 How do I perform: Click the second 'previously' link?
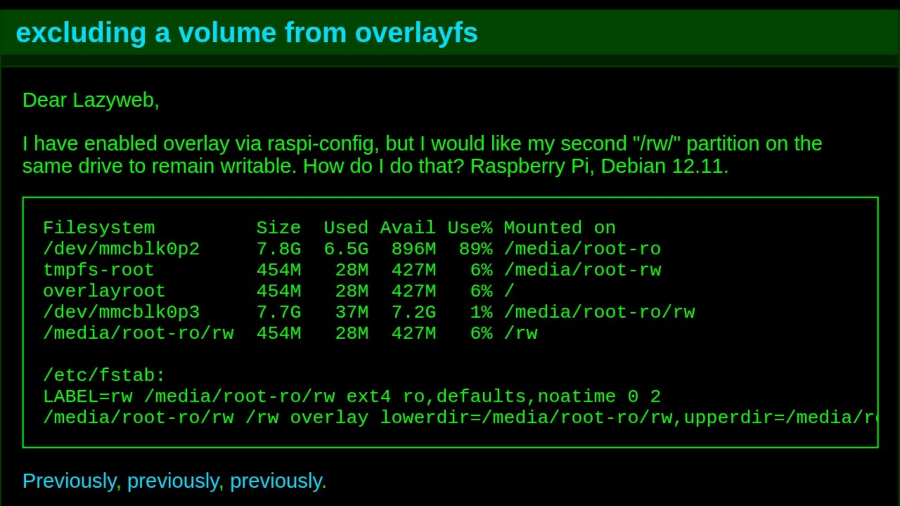(x=174, y=481)
